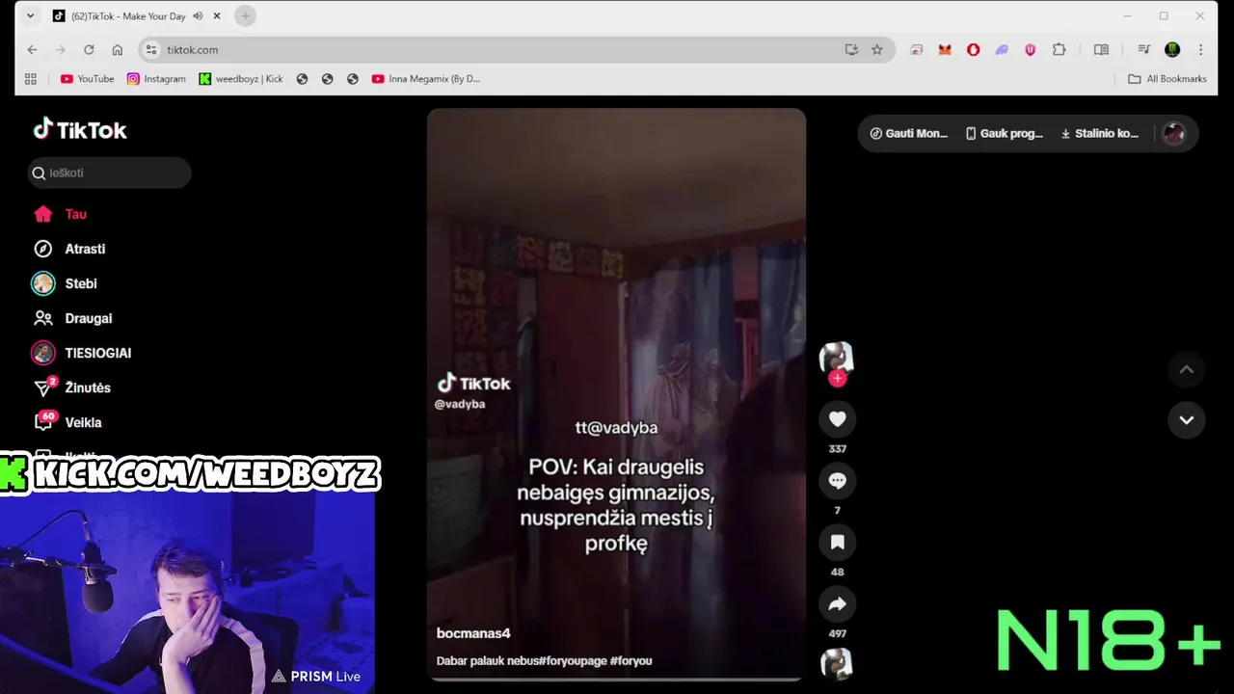Save the video with the bookmark icon
Image resolution: width=1234 pixels, height=694 pixels.
[x=837, y=542]
